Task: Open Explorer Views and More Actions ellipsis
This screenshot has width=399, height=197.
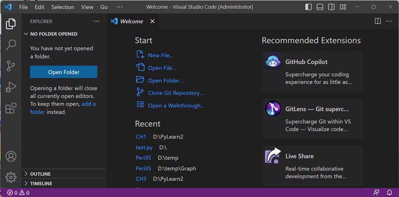Action: pos(96,21)
